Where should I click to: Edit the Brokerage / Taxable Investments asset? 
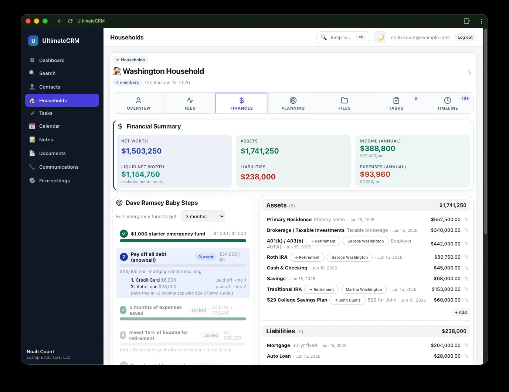pyautogui.click(x=466, y=230)
